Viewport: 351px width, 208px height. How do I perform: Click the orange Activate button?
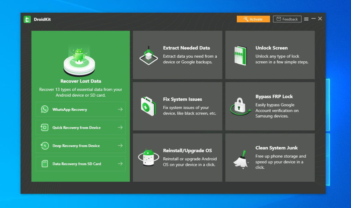click(253, 19)
